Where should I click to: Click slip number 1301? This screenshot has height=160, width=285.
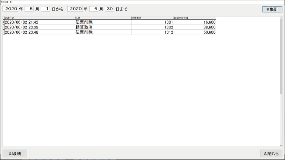(153, 22)
